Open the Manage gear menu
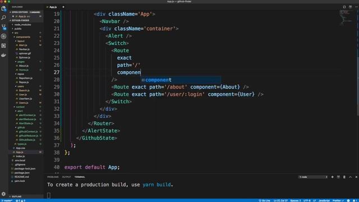The image size is (359, 202). pyautogui.click(x=4, y=194)
